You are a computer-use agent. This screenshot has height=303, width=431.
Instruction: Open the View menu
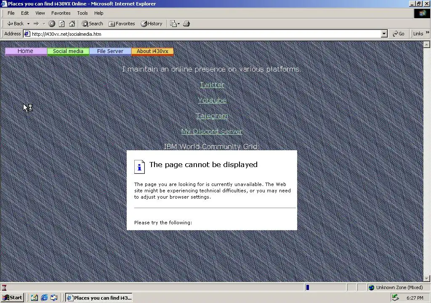(40, 13)
